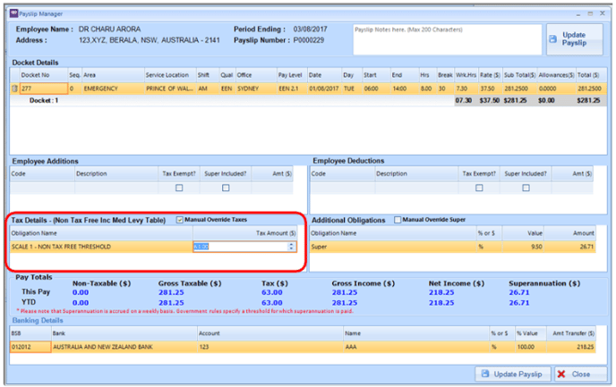Click the Payslip Notes text box
This screenshot has height=387, width=616.
click(447, 39)
